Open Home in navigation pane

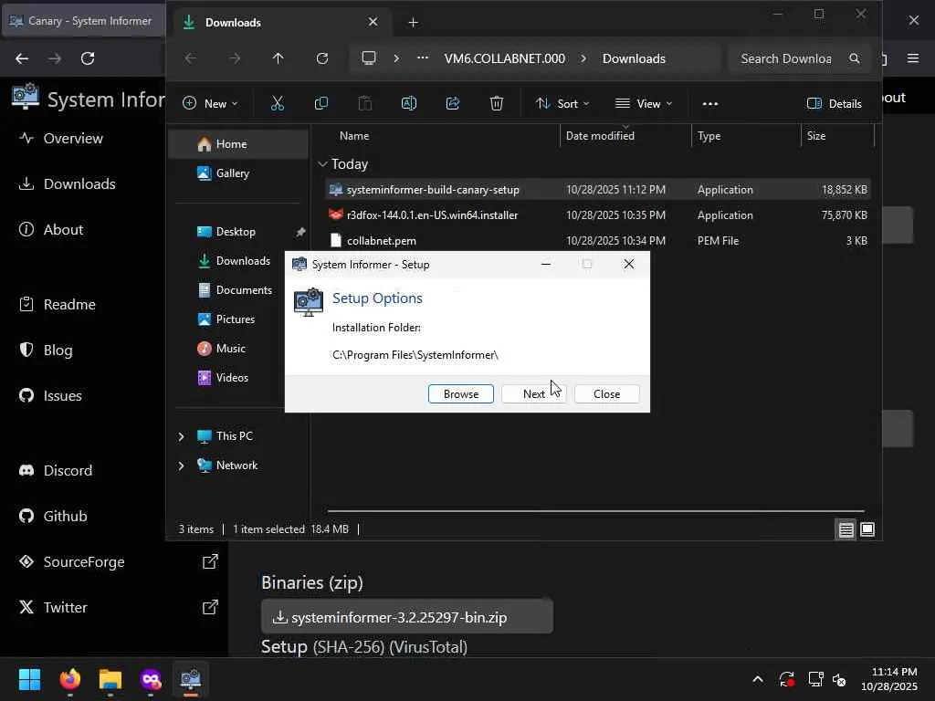(238, 144)
